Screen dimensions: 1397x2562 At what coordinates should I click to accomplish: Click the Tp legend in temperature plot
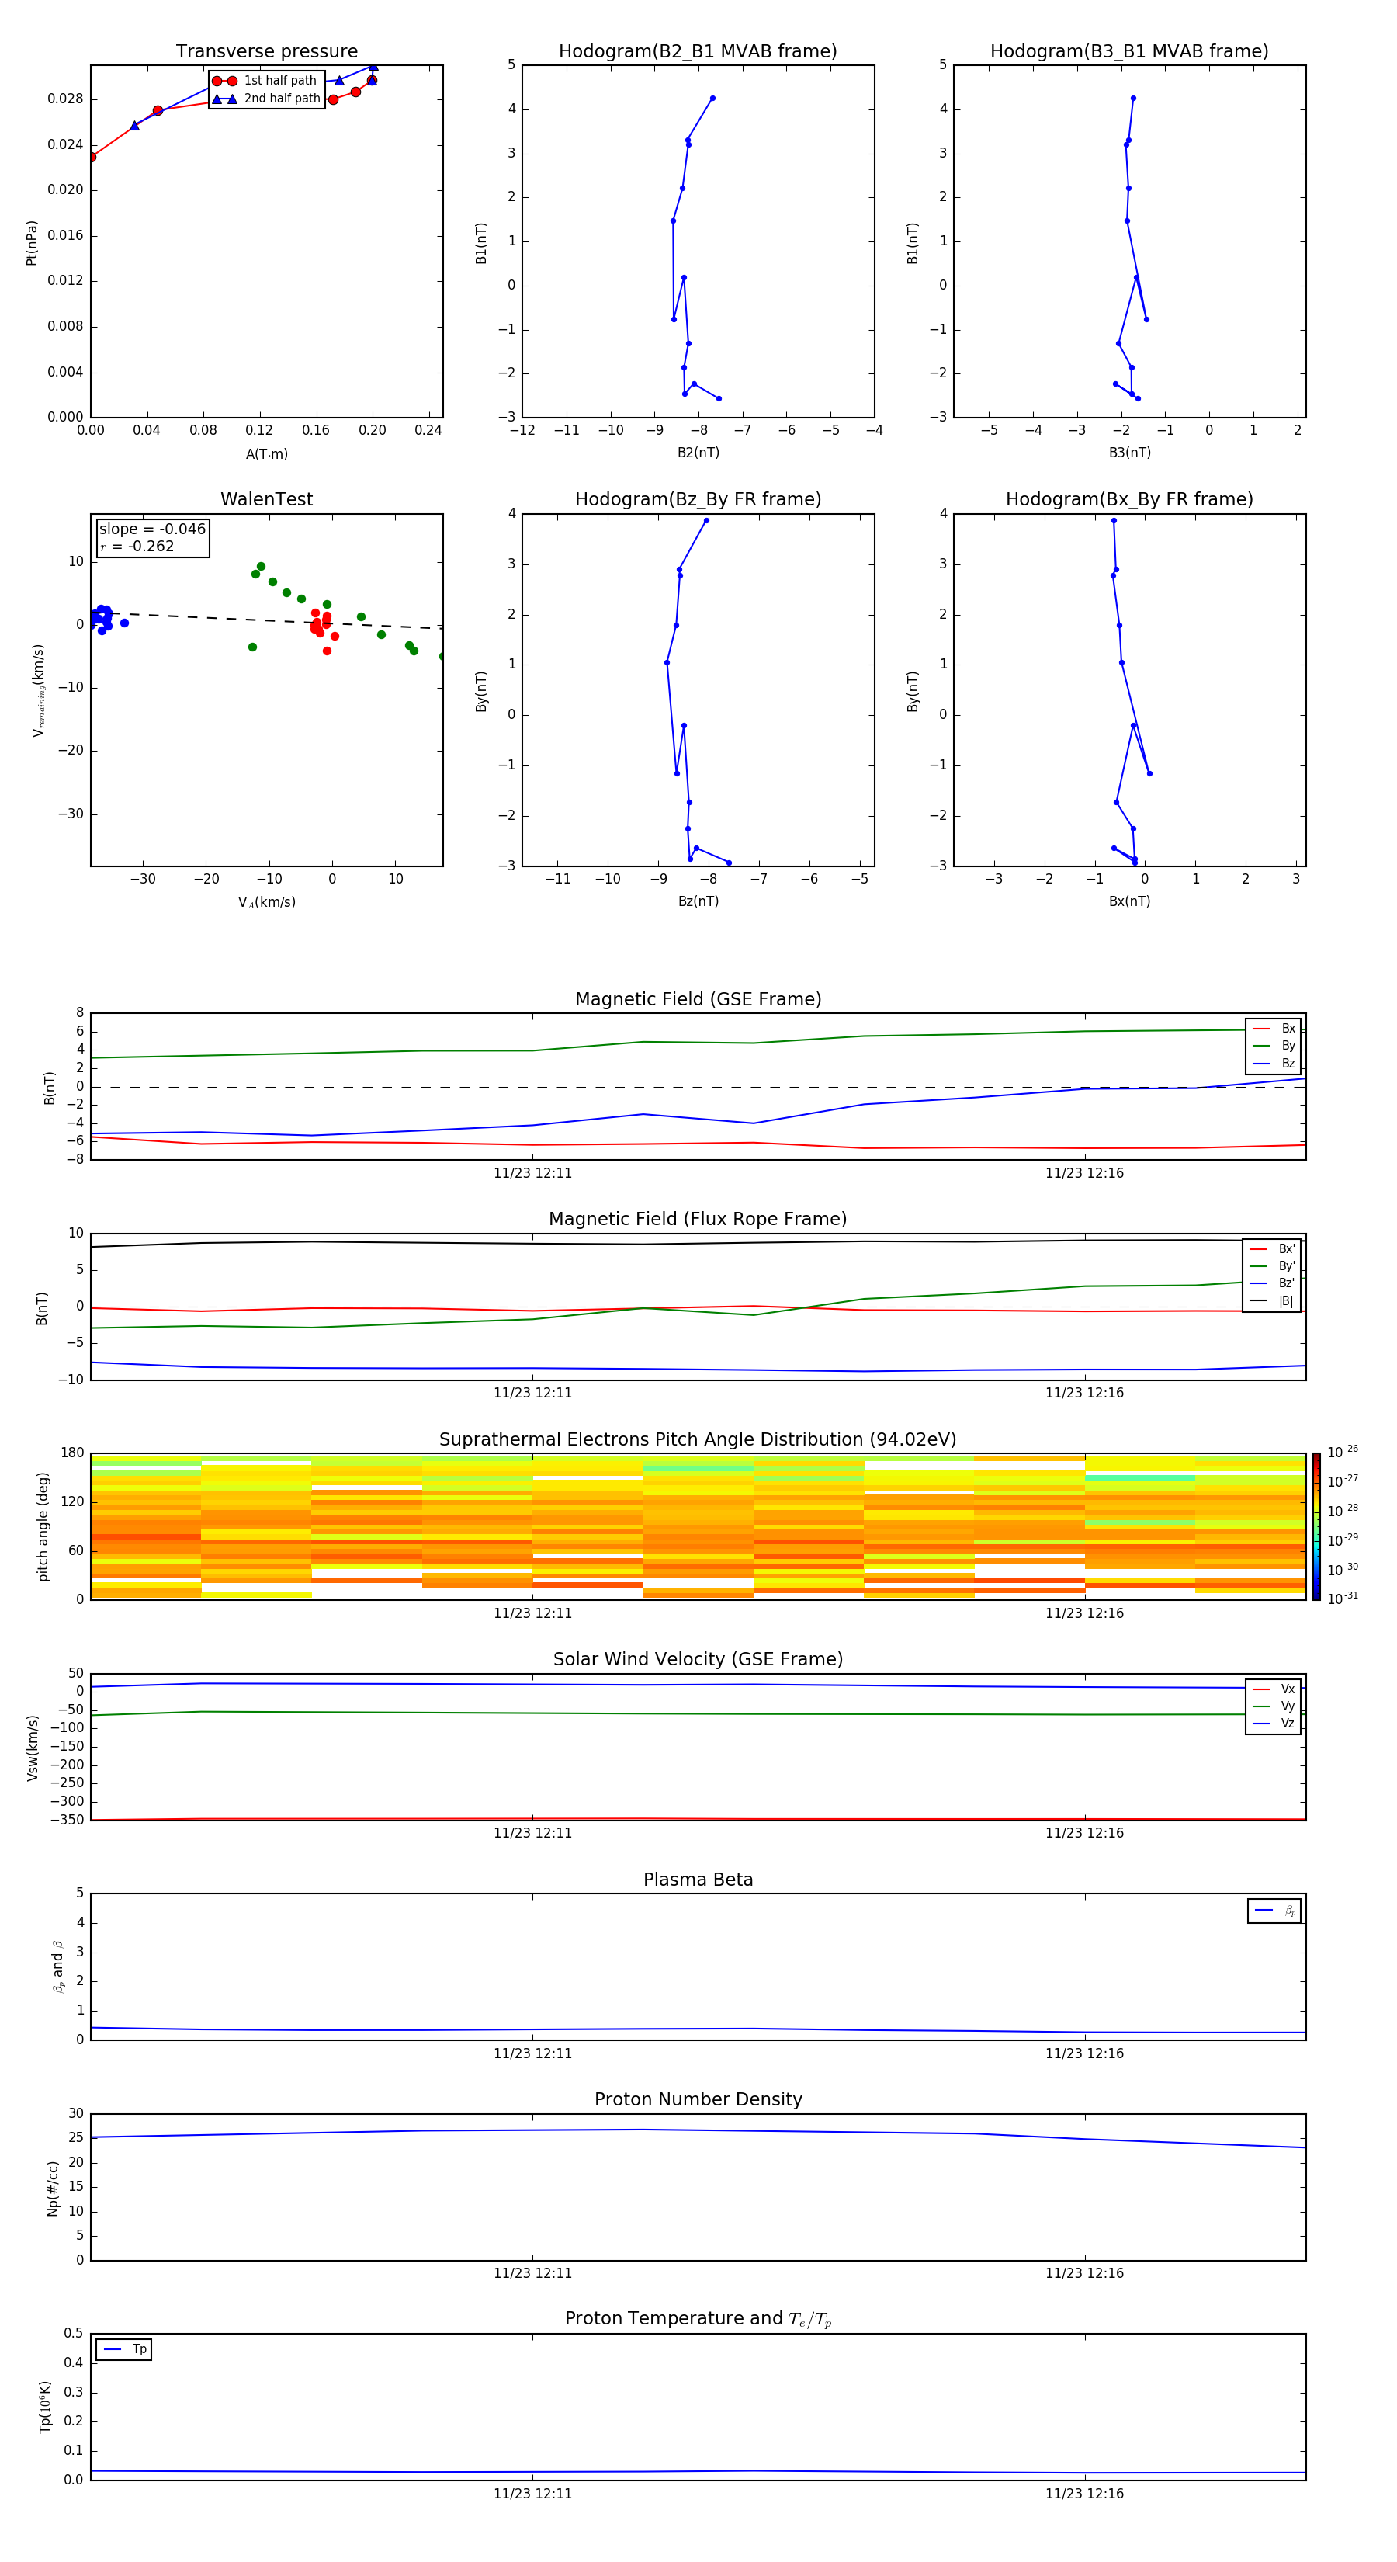click(x=124, y=2349)
